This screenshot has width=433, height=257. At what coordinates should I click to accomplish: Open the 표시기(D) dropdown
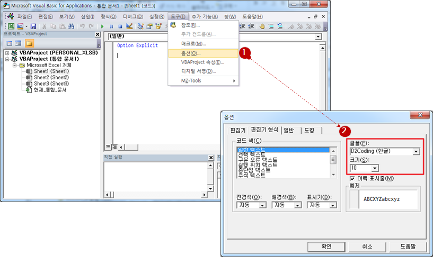333,205
